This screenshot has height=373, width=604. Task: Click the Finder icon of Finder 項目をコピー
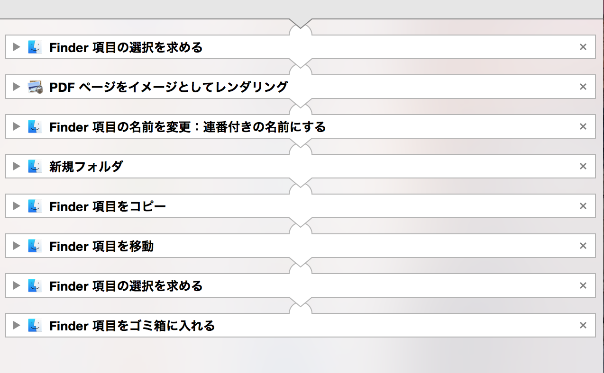pyautogui.click(x=35, y=206)
